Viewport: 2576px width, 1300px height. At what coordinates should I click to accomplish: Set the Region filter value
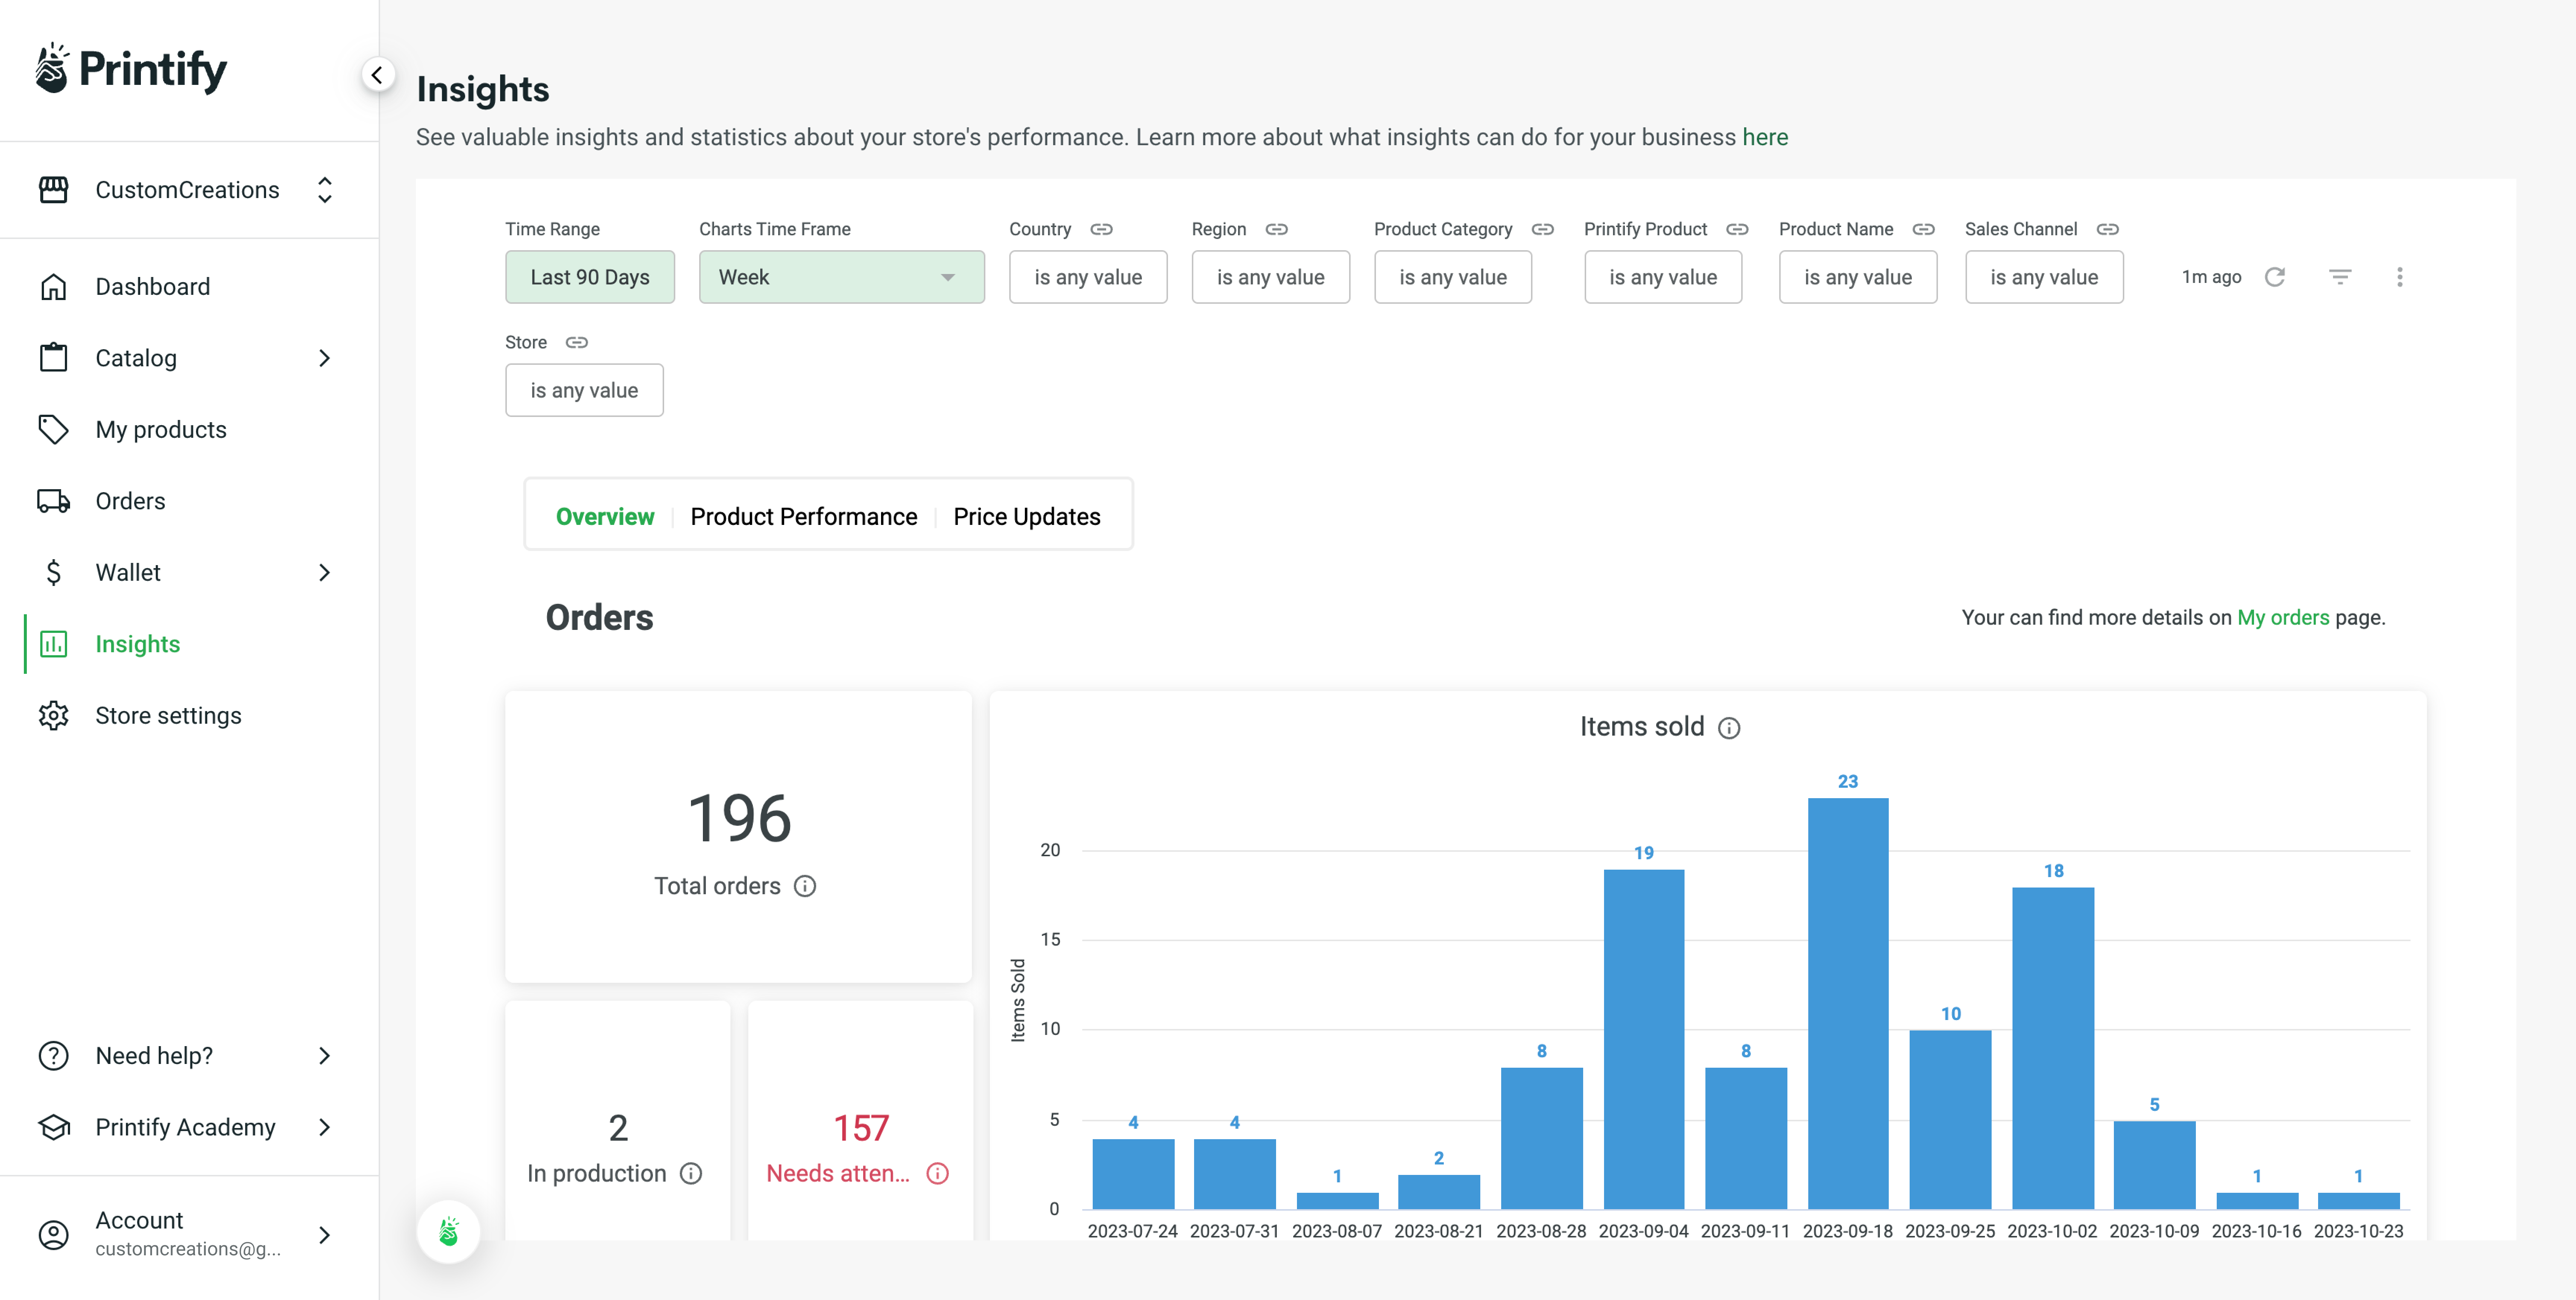(1270, 277)
